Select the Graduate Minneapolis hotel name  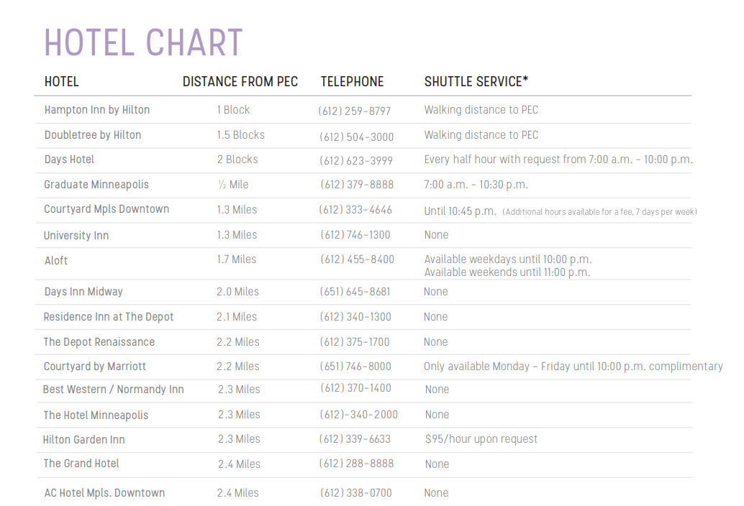tap(96, 185)
